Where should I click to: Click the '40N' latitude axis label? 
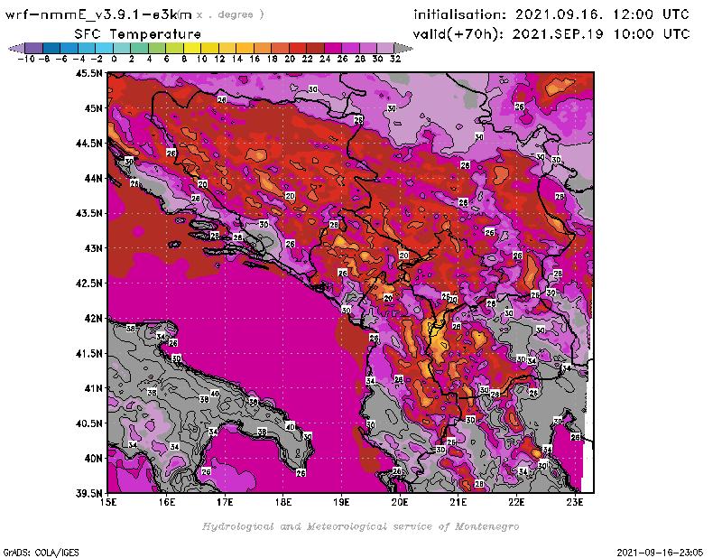coord(93,459)
